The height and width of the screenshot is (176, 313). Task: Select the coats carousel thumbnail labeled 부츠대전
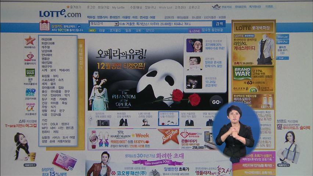tap(124, 119)
